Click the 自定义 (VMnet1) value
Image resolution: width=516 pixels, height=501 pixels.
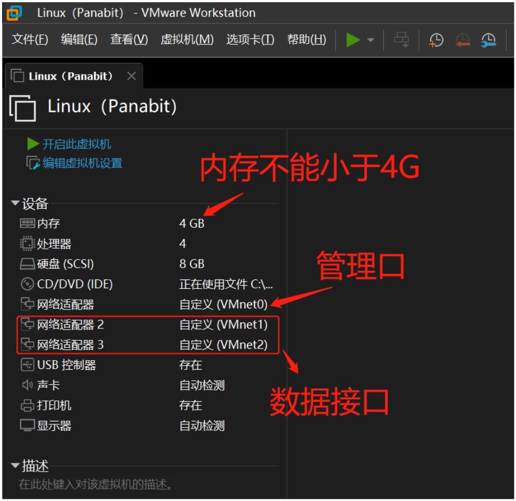[223, 325]
